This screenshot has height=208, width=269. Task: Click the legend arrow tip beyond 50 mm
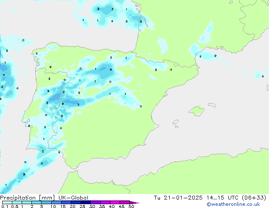tap(134, 202)
